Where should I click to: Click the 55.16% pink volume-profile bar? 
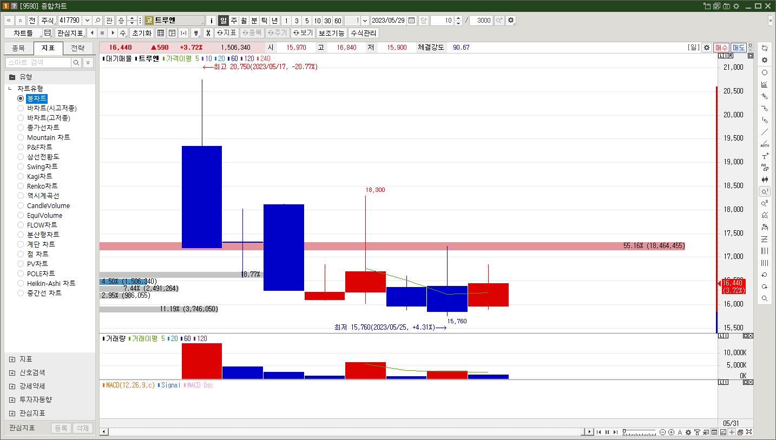click(392, 246)
